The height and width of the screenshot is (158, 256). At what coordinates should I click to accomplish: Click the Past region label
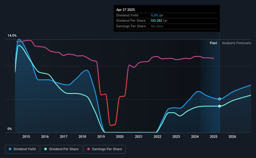(x=213, y=43)
